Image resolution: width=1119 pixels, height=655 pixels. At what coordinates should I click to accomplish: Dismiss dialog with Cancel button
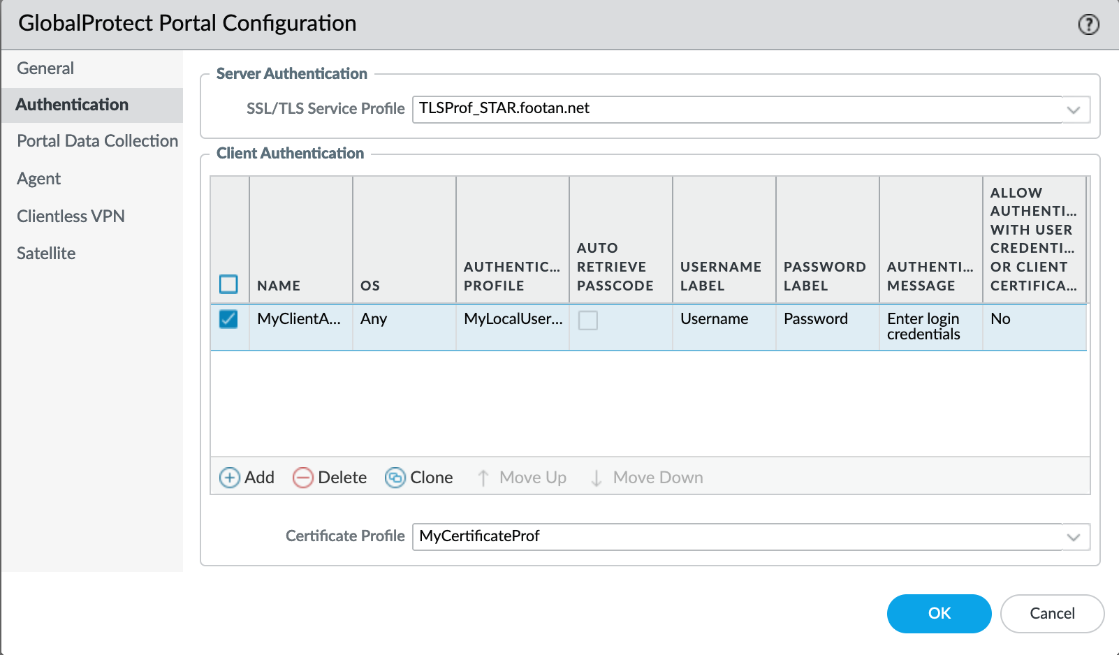(x=1052, y=614)
